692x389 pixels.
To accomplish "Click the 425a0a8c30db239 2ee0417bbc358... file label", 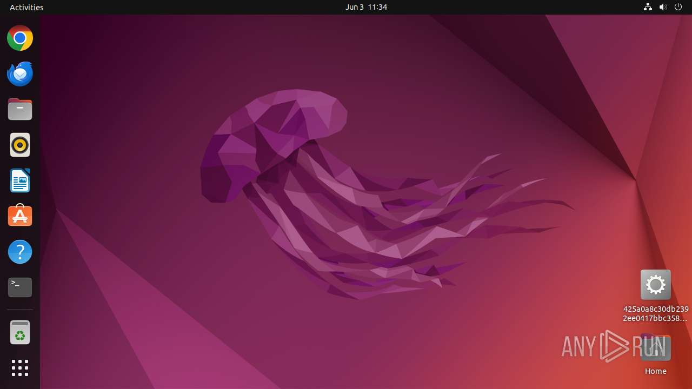I will click(x=656, y=314).
